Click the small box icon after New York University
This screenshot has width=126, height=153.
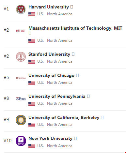75,138
